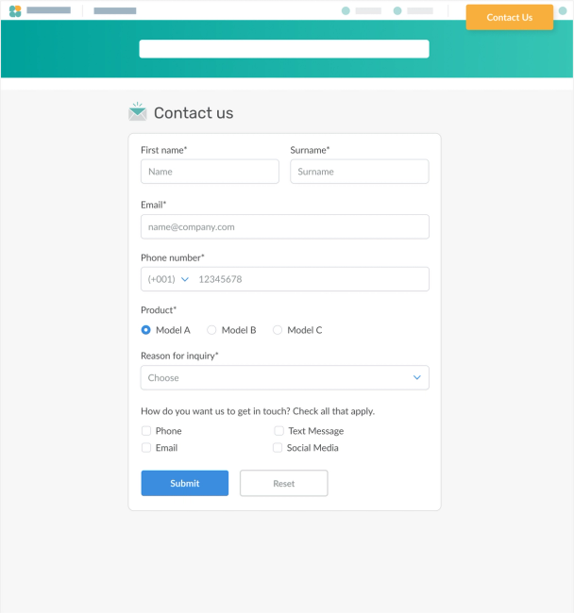Click into the Surname text field
This screenshot has height=613, width=574.
[359, 172]
